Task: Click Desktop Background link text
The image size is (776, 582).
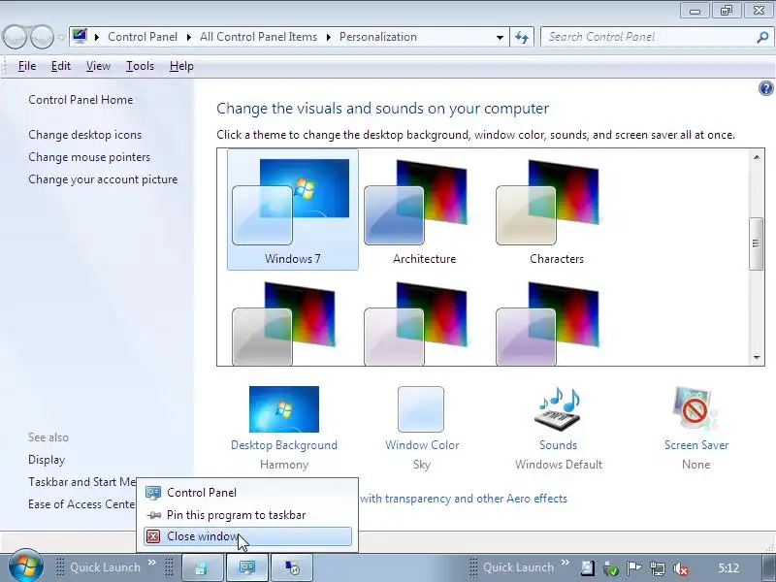Action: pos(284,445)
